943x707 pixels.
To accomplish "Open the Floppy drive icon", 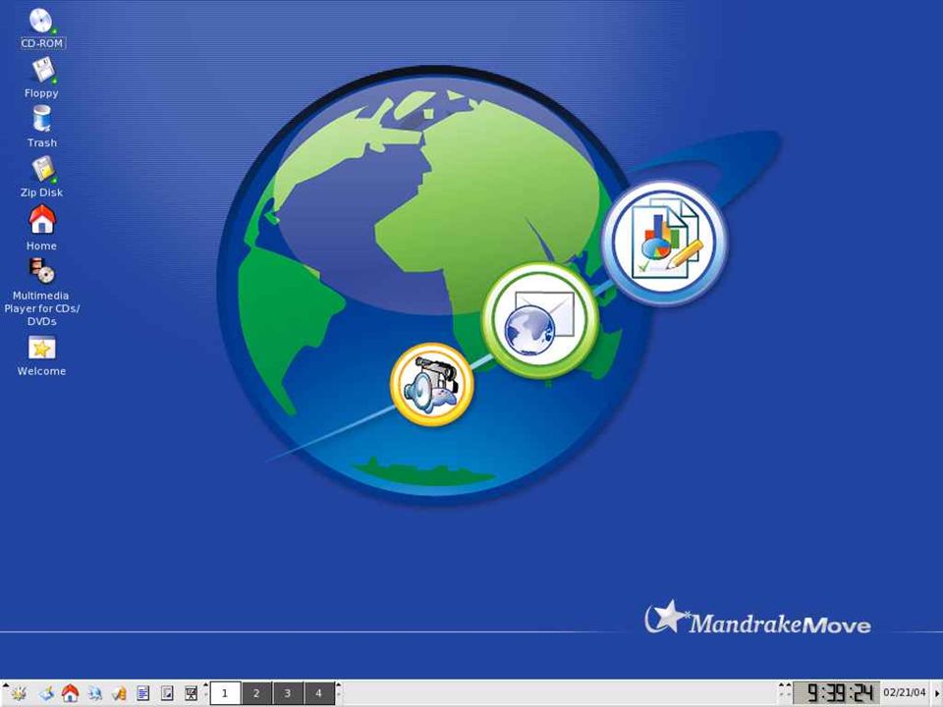I will (x=42, y=71).
